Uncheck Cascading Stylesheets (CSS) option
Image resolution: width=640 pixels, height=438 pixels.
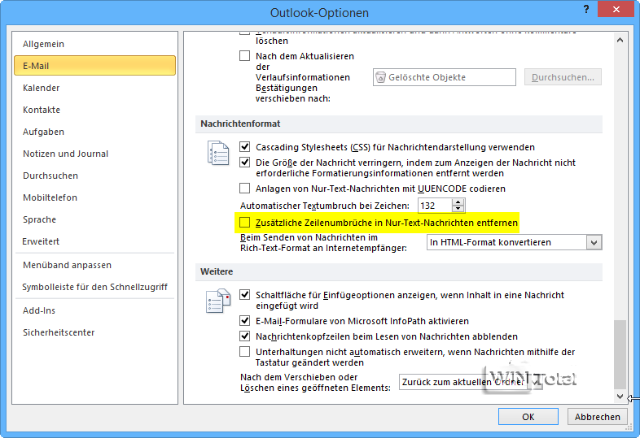(x=244, y=147)
